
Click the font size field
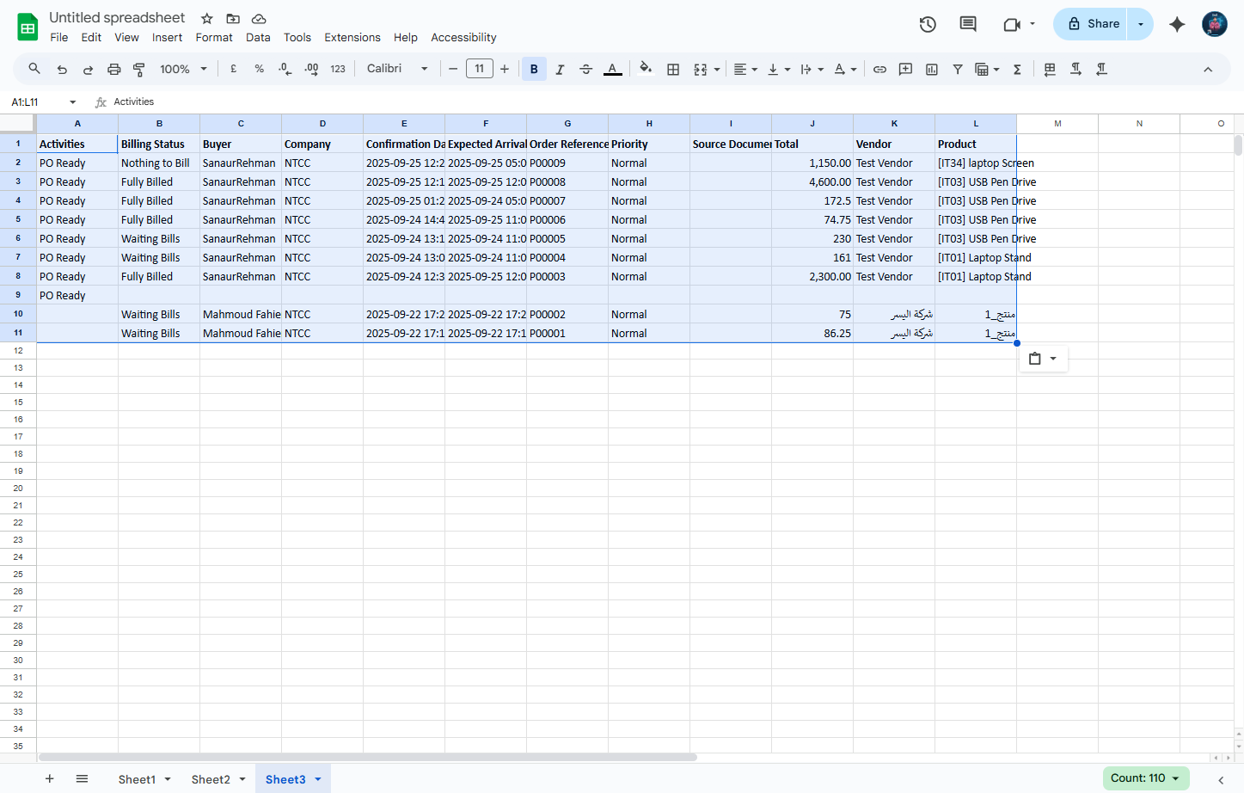pos(479,69)
